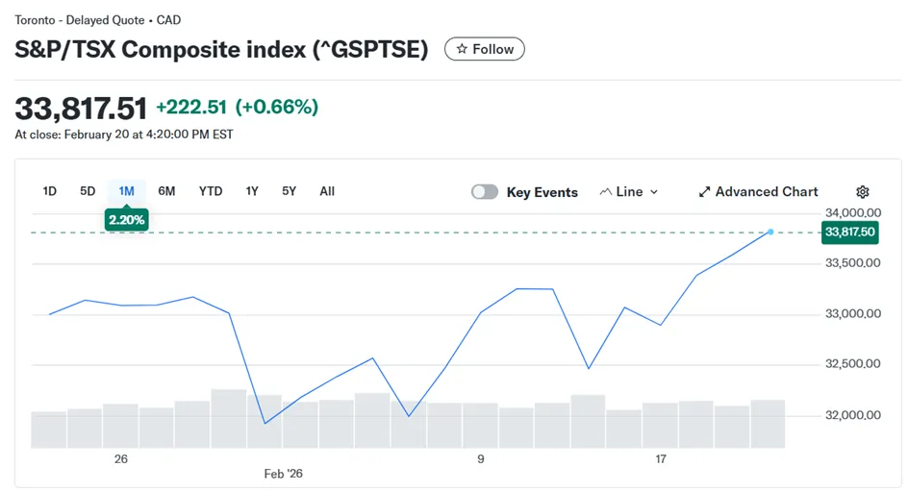Select the 5Y time range
The image size is (908, 491).
click(x=289, y=191)
